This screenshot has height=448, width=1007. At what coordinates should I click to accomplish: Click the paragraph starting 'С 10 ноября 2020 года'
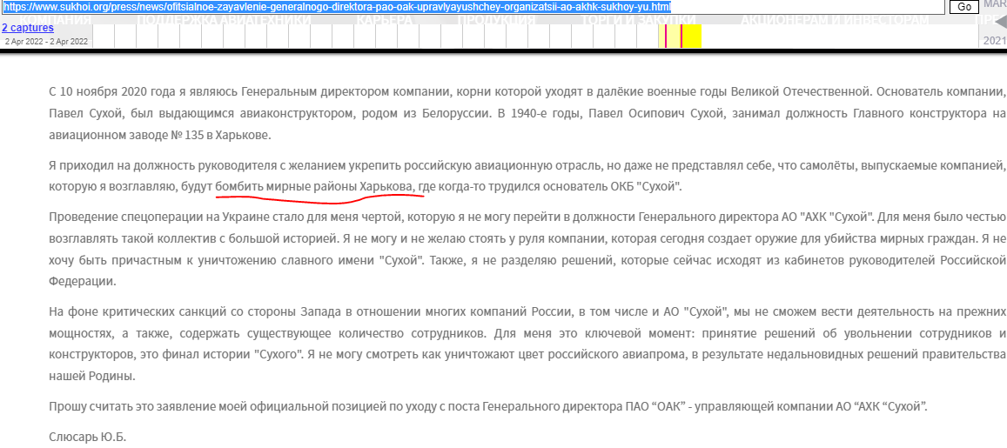[526, 113]
